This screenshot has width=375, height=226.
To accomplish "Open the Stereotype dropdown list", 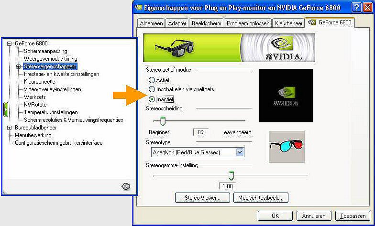I will pyautogui.click(x=240, y=152).
